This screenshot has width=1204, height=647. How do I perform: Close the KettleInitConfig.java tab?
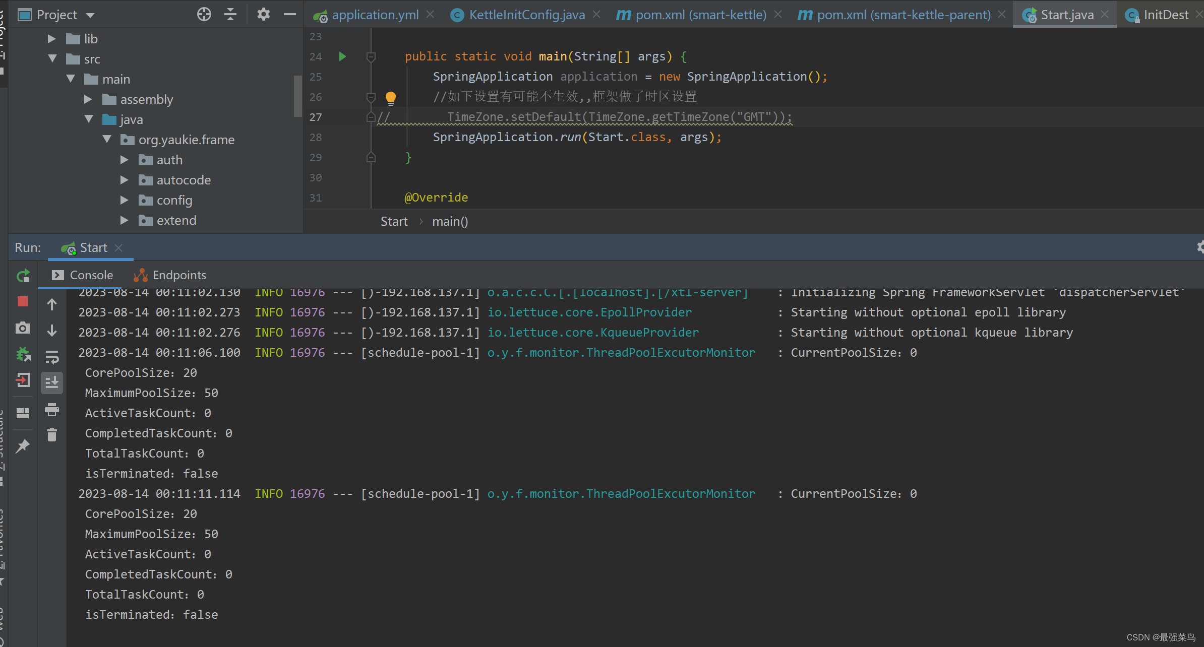tap(596, 15)
